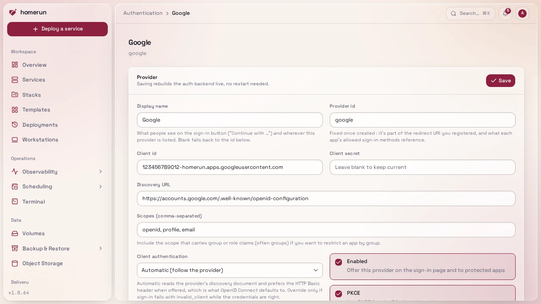Open Volumes from sidebar

click(x=57, y=233)
